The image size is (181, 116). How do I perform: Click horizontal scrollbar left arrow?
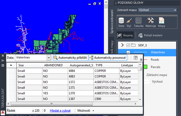coord(8,104)
